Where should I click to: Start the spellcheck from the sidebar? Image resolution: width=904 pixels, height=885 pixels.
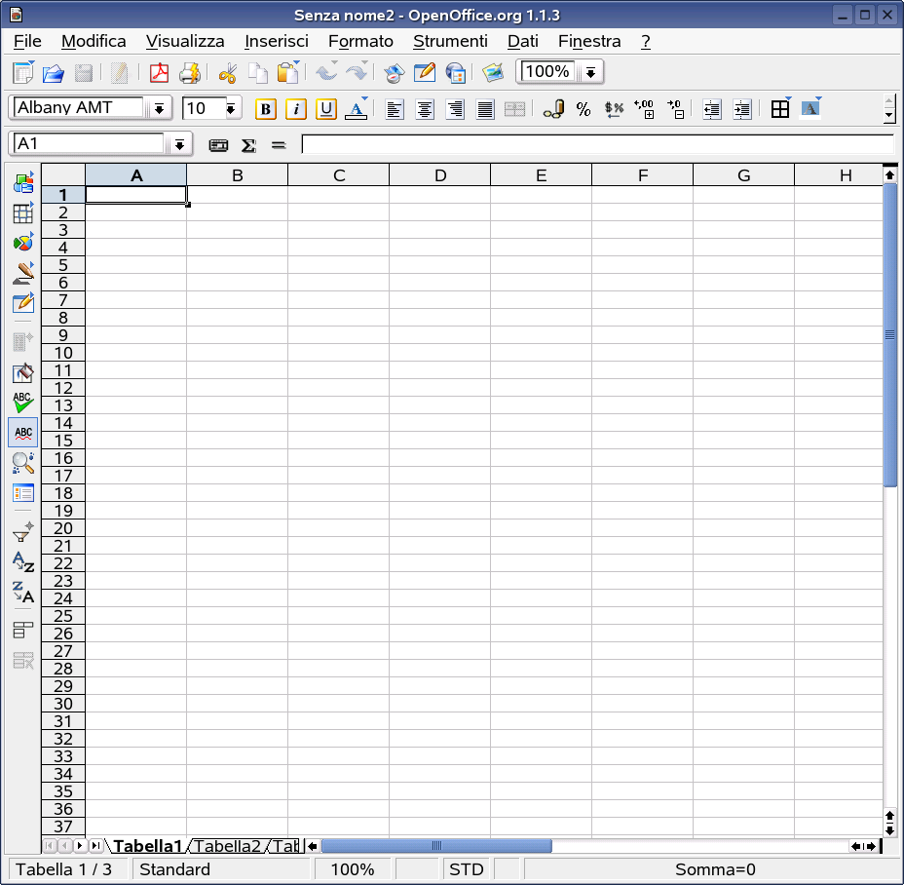tap(22, 401)
